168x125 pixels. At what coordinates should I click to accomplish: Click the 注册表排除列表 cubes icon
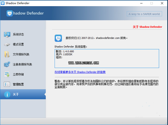7,64
